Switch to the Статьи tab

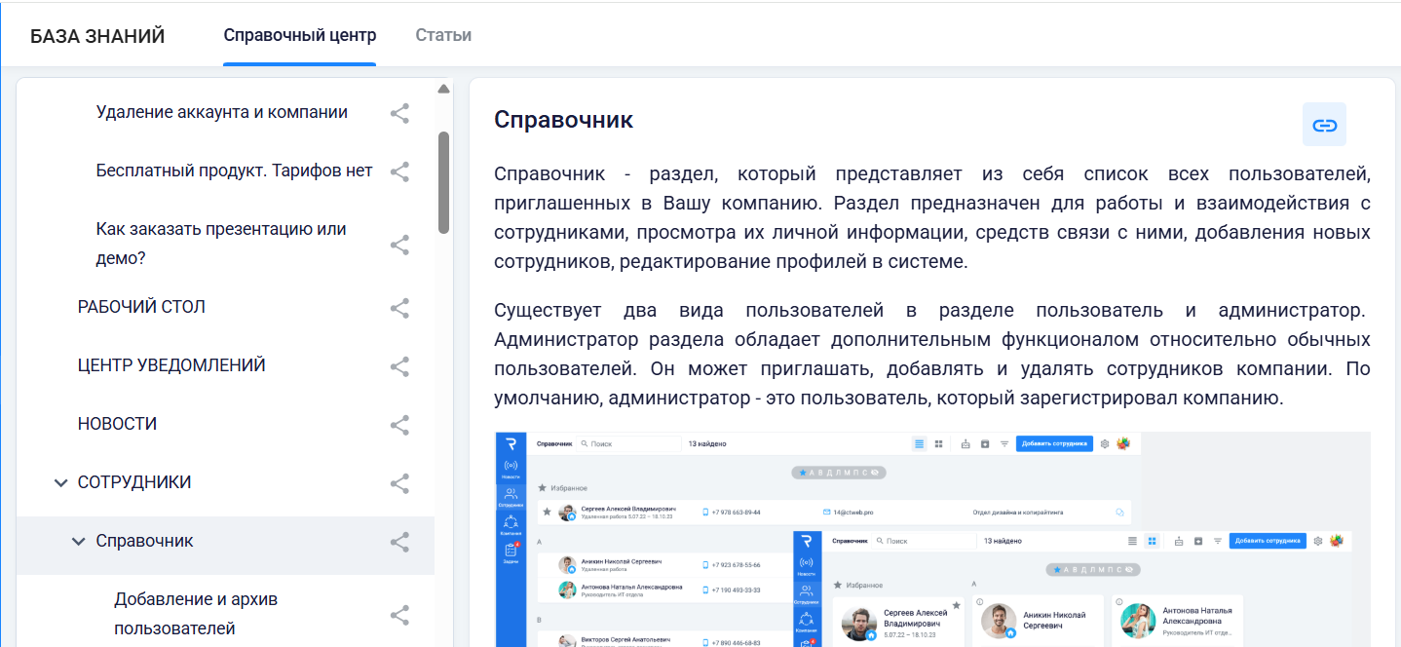(443, 33)
